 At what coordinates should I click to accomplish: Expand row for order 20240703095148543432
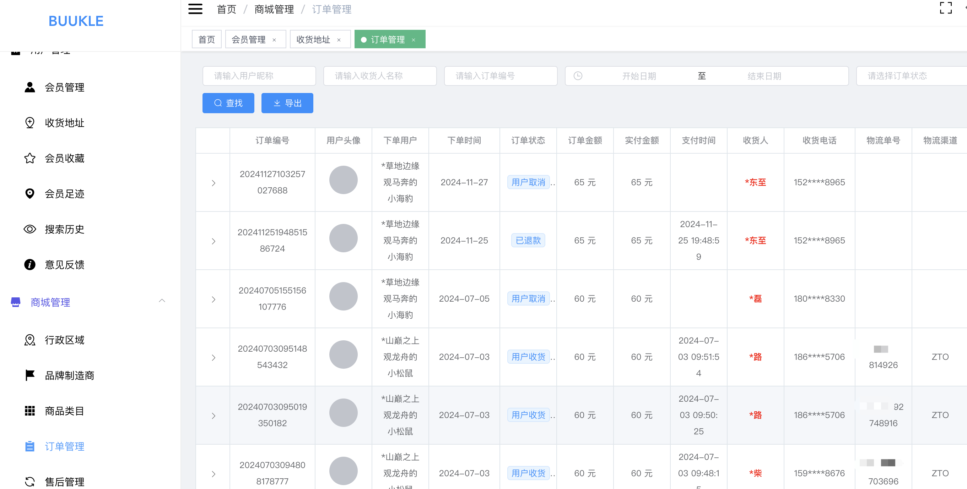(x=213, y=358)
